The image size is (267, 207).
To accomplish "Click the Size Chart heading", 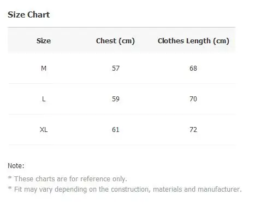I will click(28, 15).
